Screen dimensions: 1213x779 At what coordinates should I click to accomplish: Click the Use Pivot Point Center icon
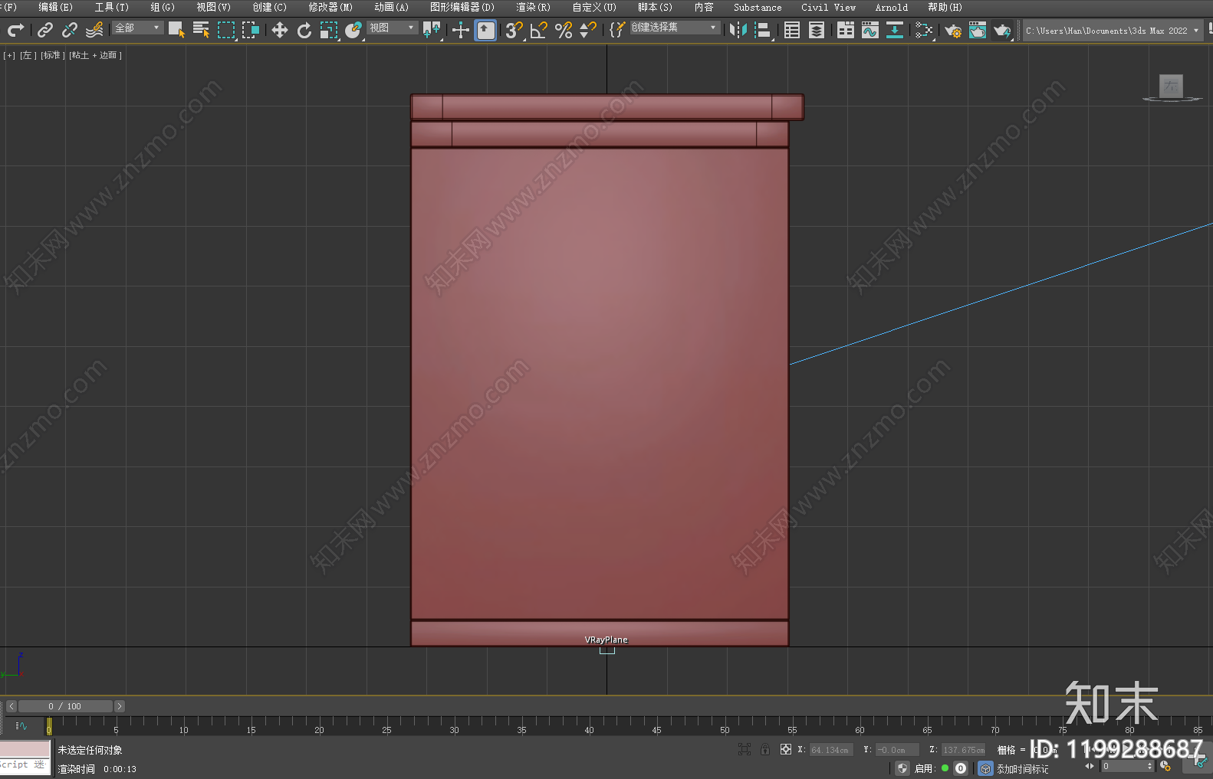pyautogui.click(x=432, y=30)
